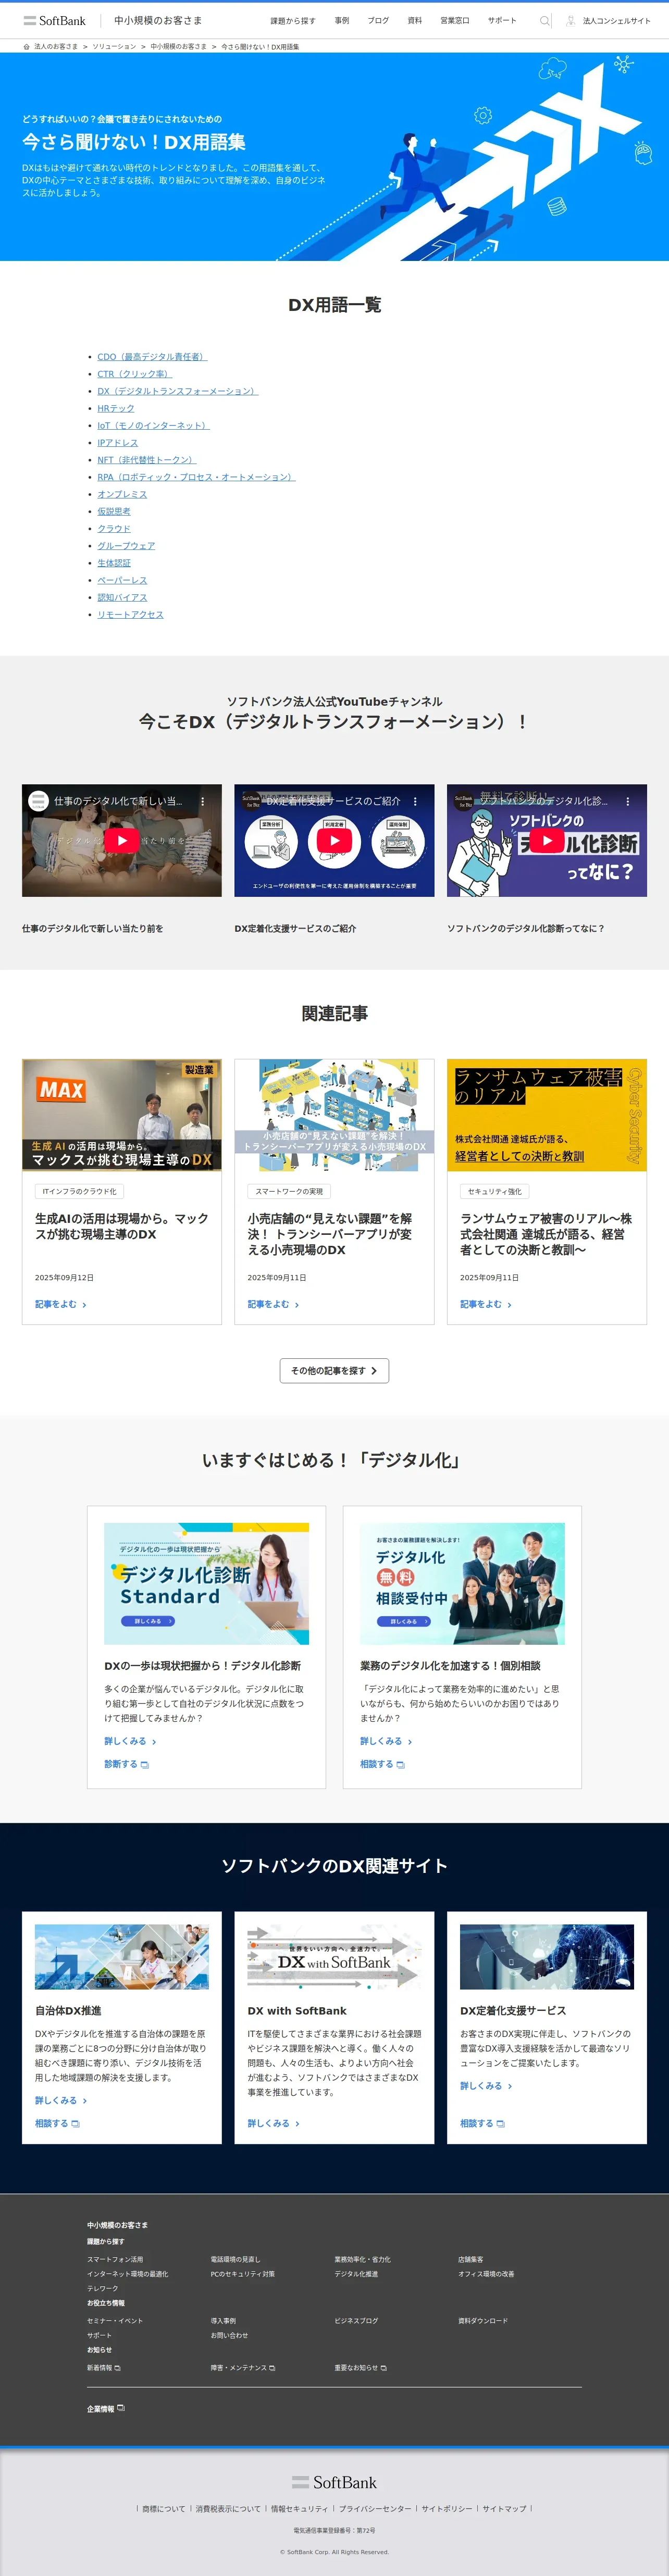Open the CDO（最高デジタル責任者） term link

click(152, 357)
